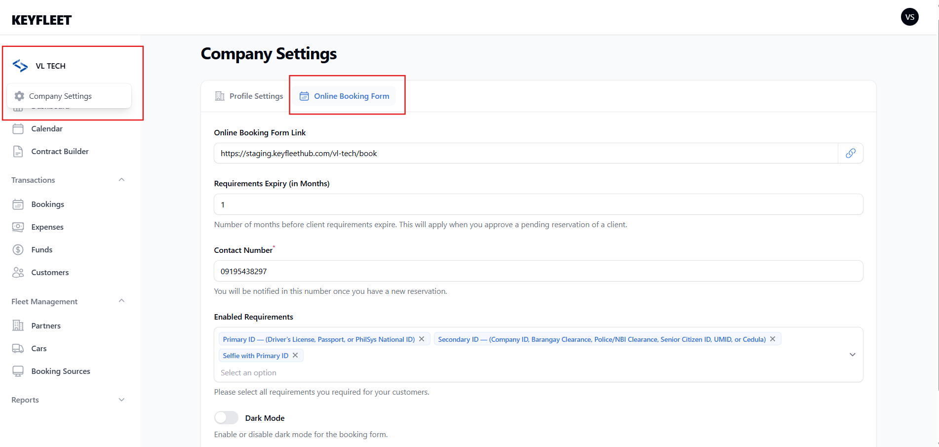Click the copy link icon beside booking URL

pos(850,153)
